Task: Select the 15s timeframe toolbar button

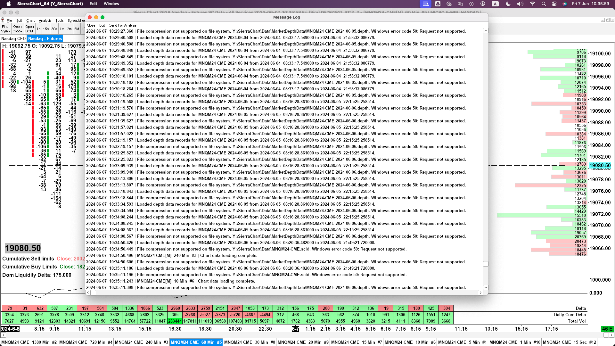Action: pos(46,29)
